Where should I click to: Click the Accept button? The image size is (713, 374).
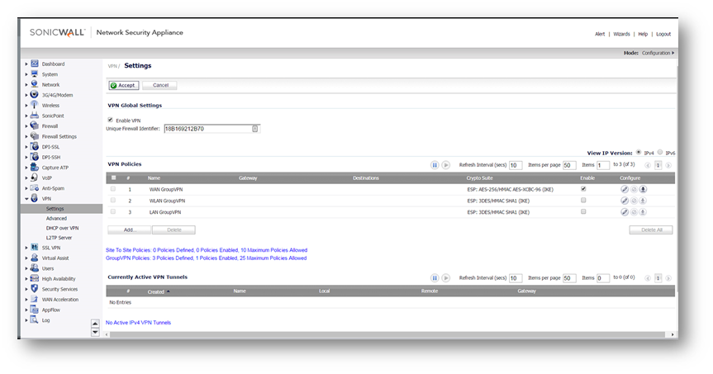tap(124, 85)
